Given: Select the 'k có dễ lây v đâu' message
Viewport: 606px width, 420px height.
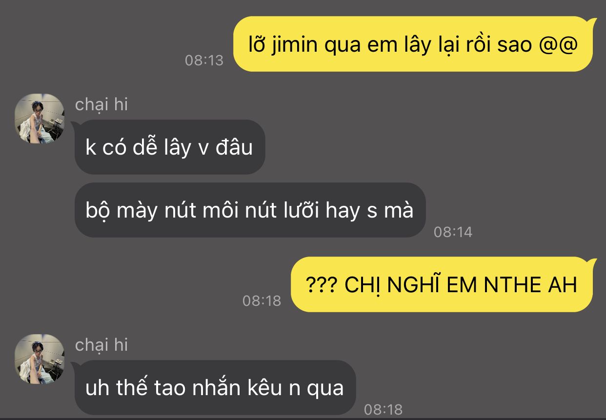Looking at the screenshot, I should (x=169, y=147).
